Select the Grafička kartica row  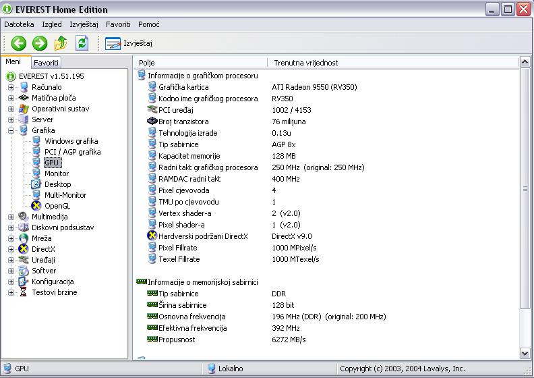[183, 87]
